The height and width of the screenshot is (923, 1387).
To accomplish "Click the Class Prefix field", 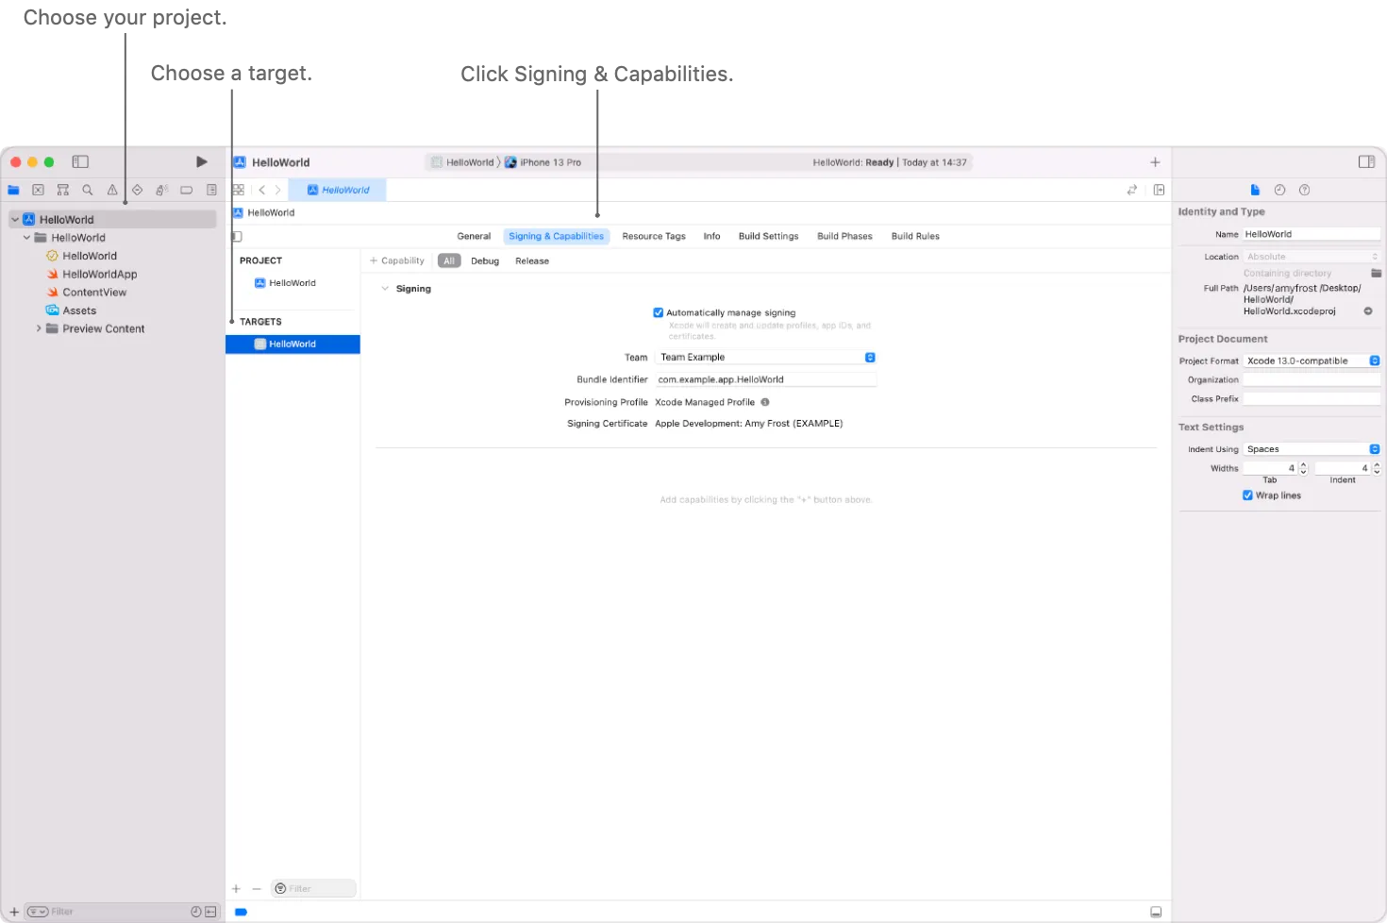I will pos(1312,398).
